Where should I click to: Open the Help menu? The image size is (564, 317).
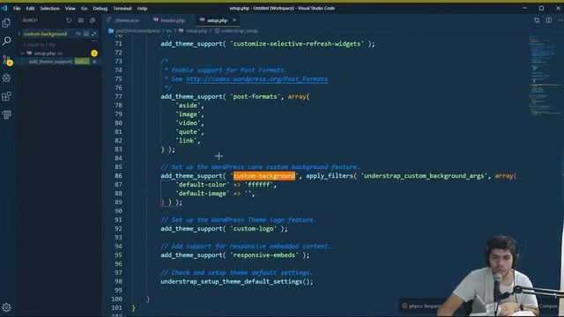click(142, 8)
